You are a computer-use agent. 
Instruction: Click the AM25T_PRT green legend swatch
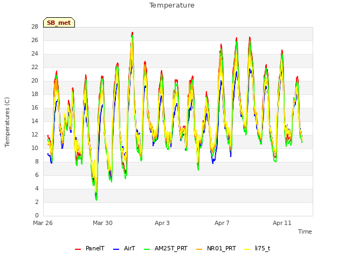coord(147,249)
